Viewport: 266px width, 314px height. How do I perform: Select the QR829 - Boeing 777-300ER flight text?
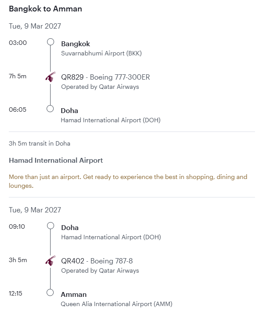coord(106,77)
